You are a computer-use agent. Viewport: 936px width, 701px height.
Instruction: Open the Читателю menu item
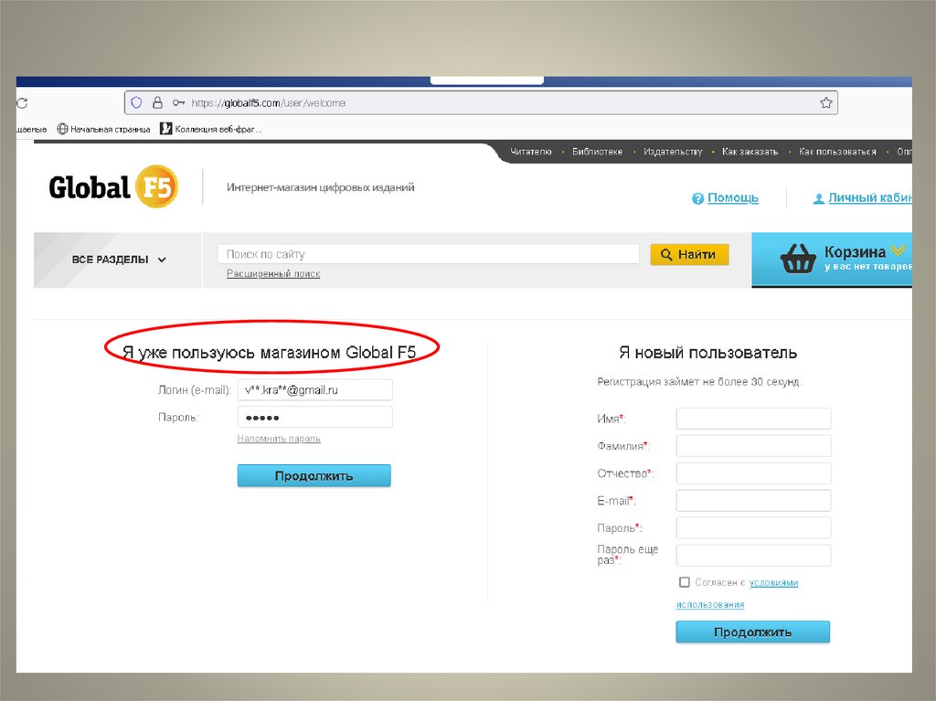tap(531, 152)
